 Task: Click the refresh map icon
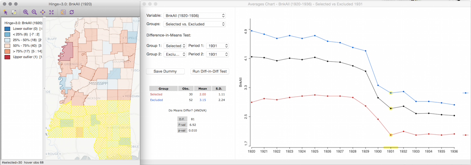tap(72, 12)
